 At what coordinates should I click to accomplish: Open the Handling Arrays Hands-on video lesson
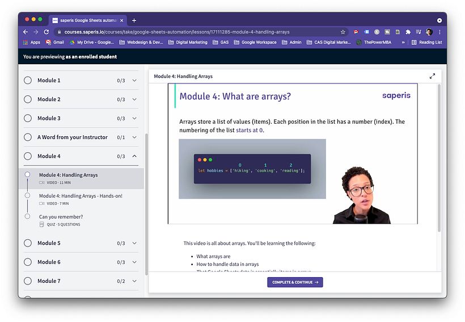tap(81, 196)
